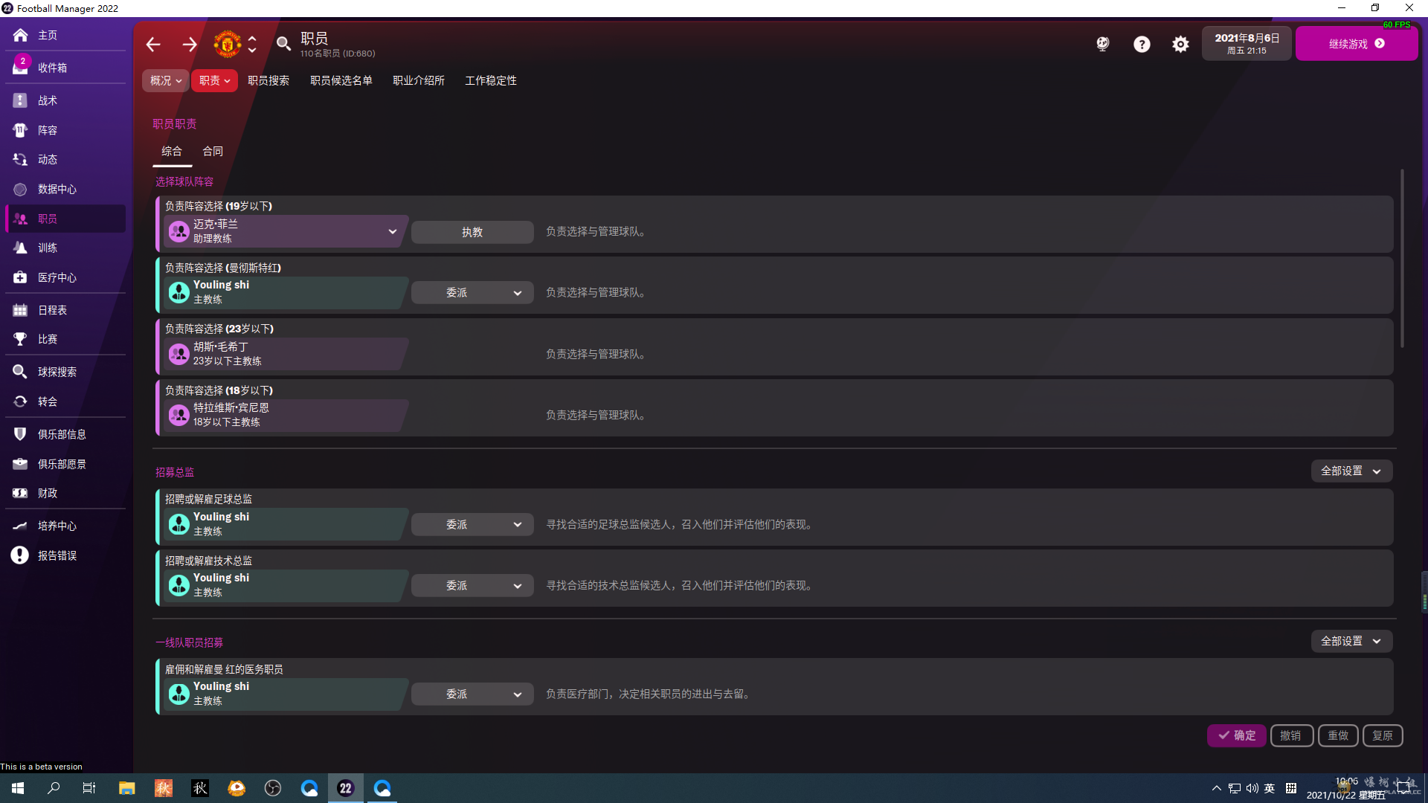1428x803 pixels.
Task: Confirm changes with 确定 button
Action: click(x=1237, y=735)
